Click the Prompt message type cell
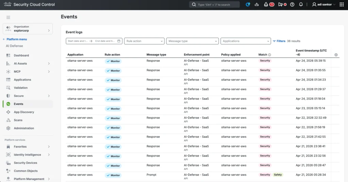 pos(151,175)
